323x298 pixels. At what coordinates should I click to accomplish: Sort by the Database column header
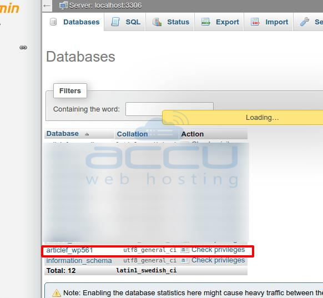[x=62, y=134]
